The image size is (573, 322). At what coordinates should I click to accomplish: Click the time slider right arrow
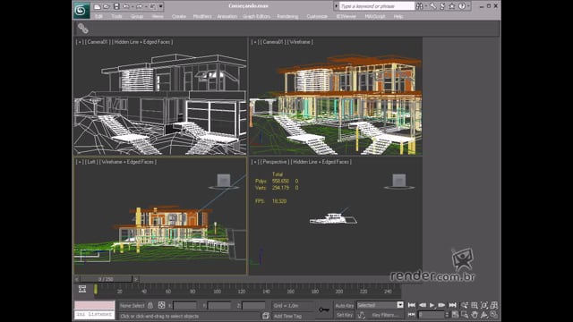(135, 279)
